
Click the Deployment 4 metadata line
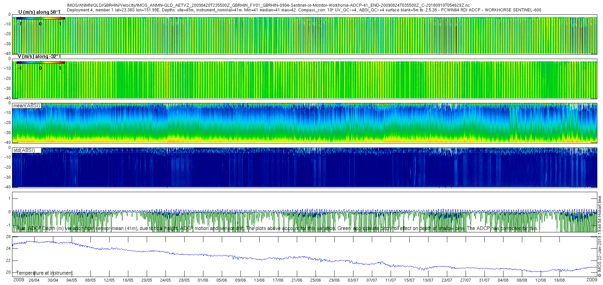pyautogui.click(x=304, y=10)
